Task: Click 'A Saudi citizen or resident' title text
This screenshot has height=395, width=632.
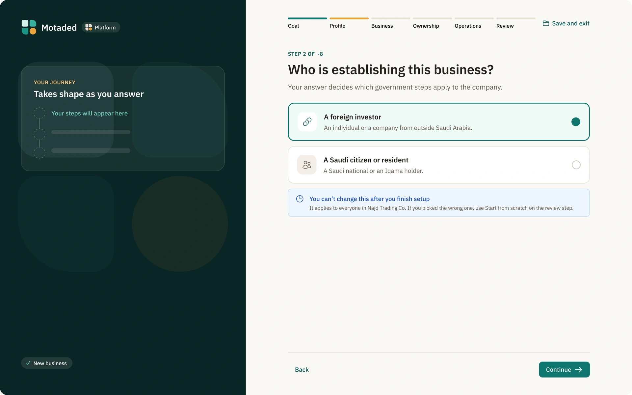Action: [366, 160]
